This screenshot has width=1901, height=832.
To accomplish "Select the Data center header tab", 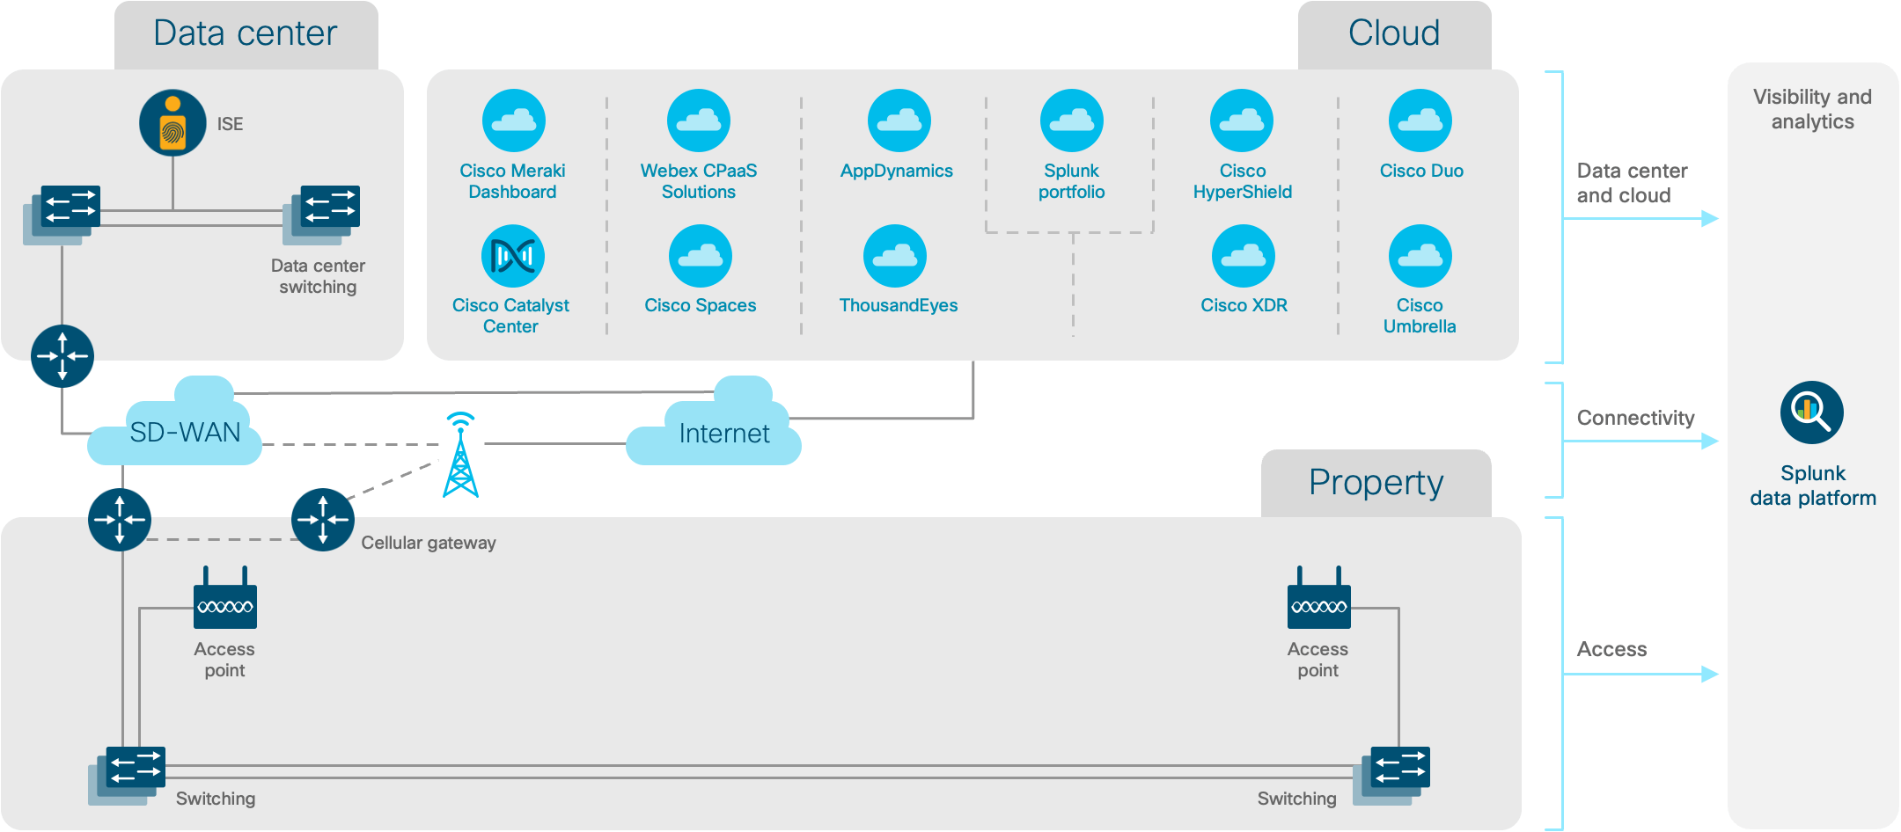I will (246, 34).
